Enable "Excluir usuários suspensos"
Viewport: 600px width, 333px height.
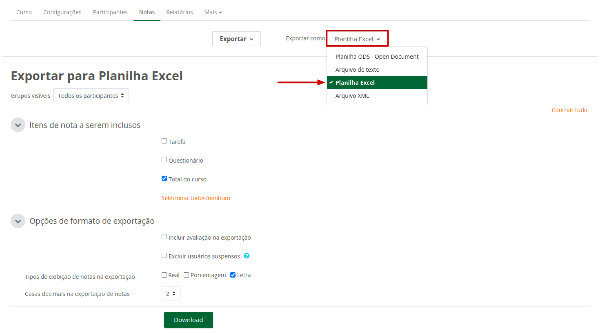164,256
